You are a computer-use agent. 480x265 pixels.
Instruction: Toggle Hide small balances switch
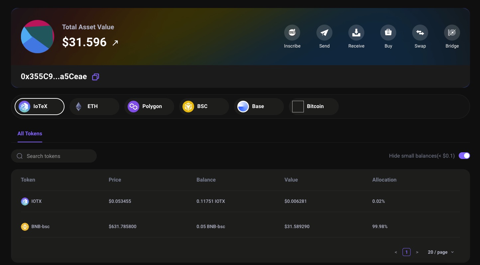point(464,156)
